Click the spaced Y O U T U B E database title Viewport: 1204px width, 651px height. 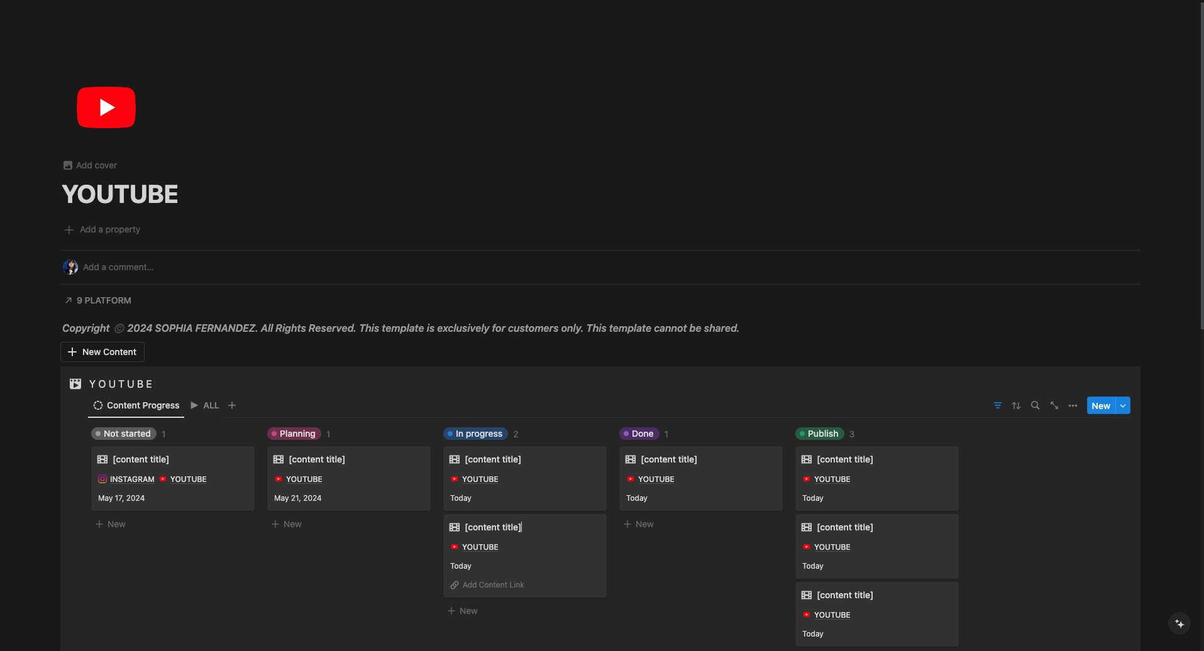coord(121,384)
